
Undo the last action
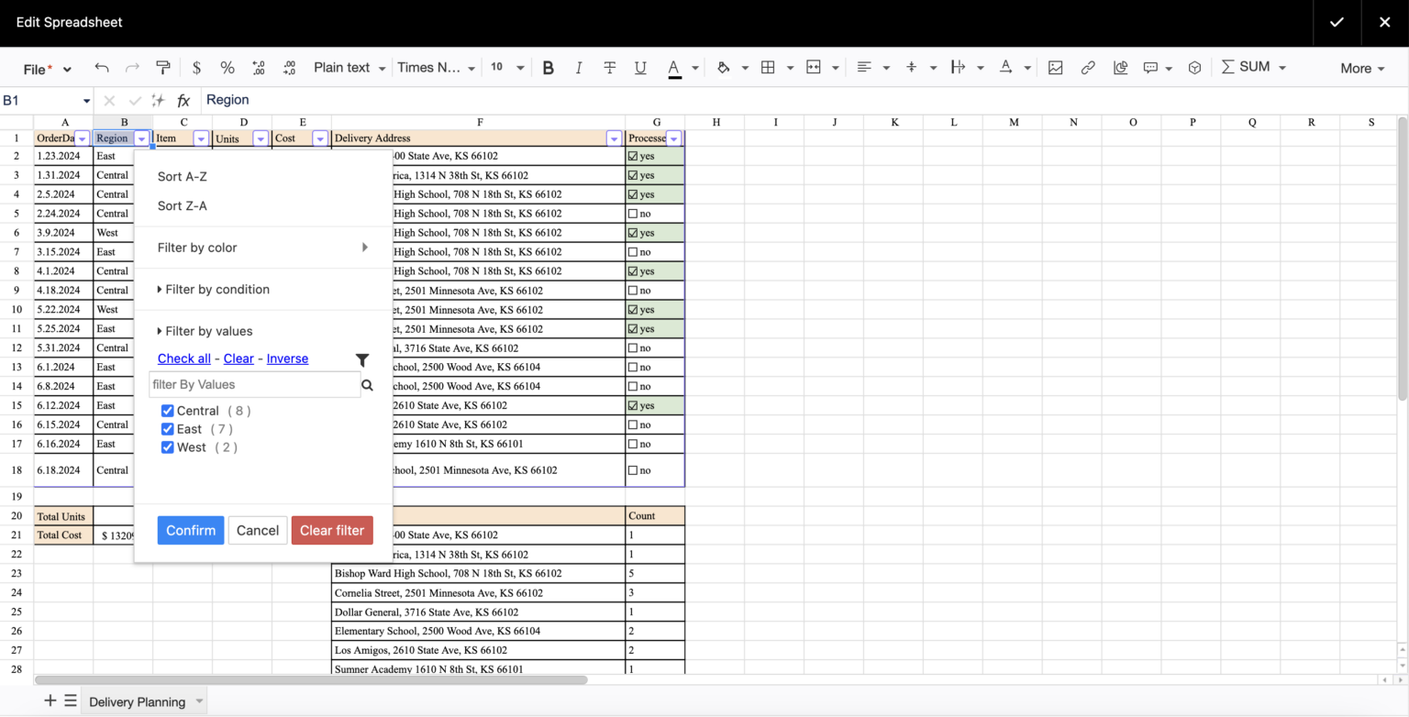click(101, 67)
